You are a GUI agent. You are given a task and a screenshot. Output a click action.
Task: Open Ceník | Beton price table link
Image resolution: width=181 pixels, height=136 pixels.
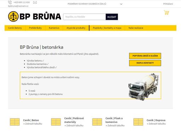(x=31, y=120)
